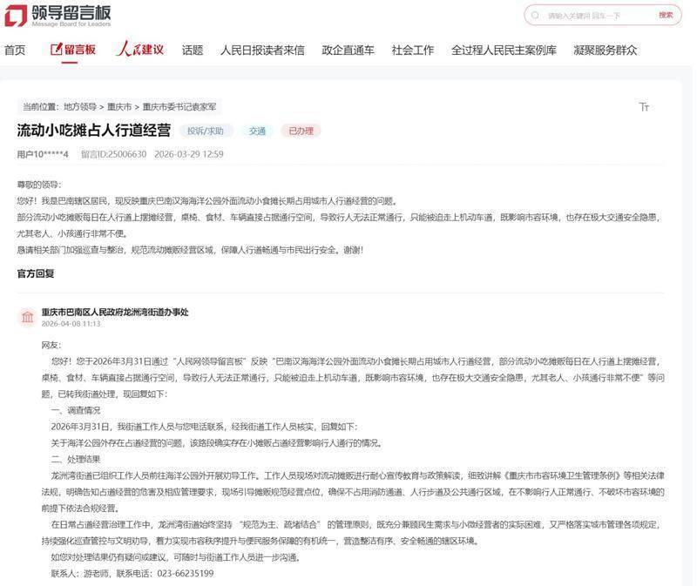Click the 领导留言板 logo

coord(58,16)
